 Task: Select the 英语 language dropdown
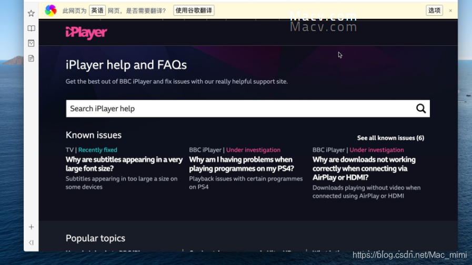97,11
